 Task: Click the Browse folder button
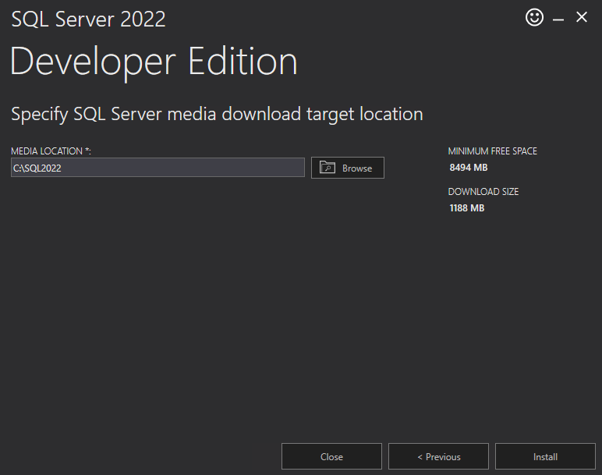point(348,168)
